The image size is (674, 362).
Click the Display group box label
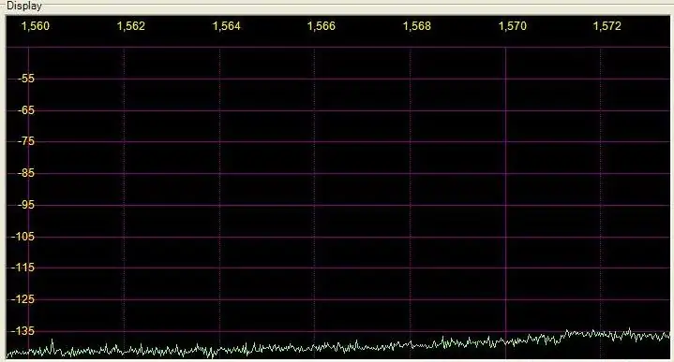[x=24, y=6]
